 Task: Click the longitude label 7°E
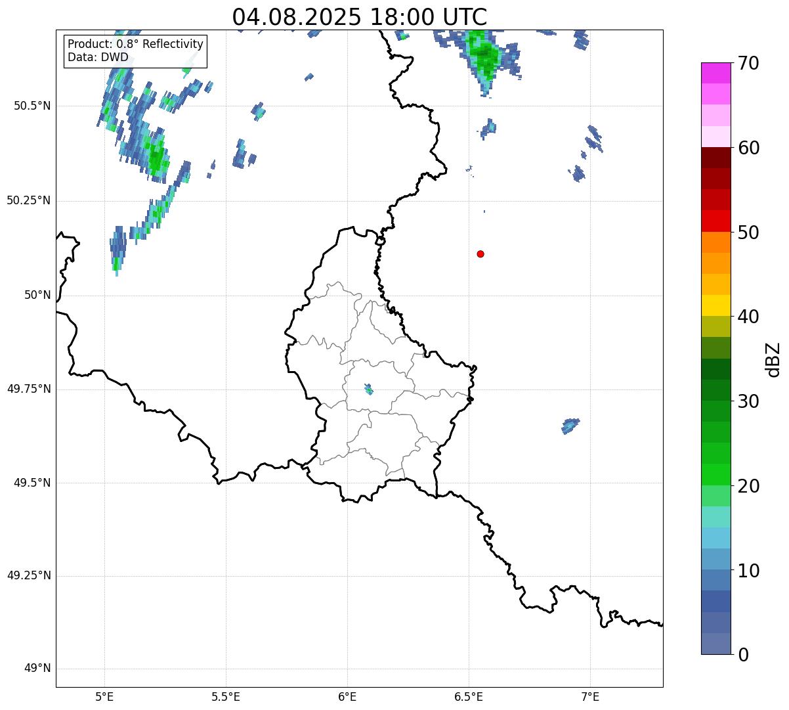(x=590, y=696)
